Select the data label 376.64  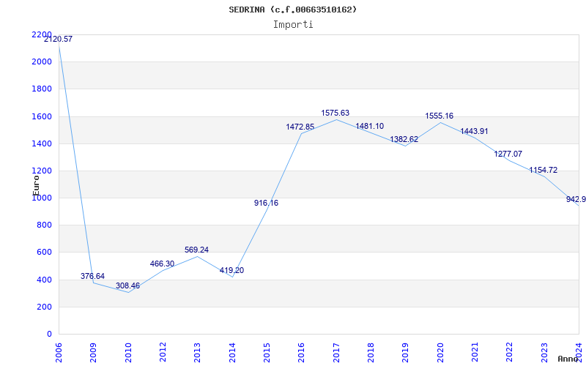click(x=93, y=276)
